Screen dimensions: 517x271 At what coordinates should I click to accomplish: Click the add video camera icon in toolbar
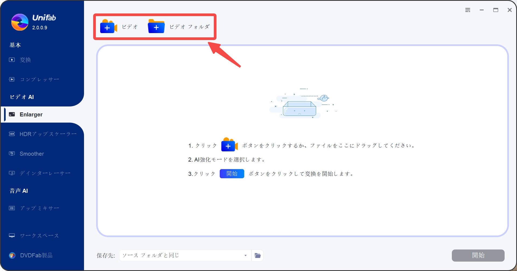[109, 26]
